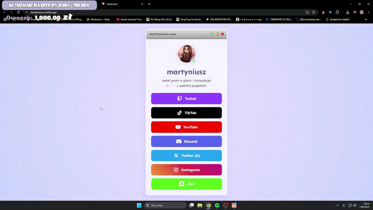Show hidden system tray icons chevron

pyautogui.click(x=337, y=205)
